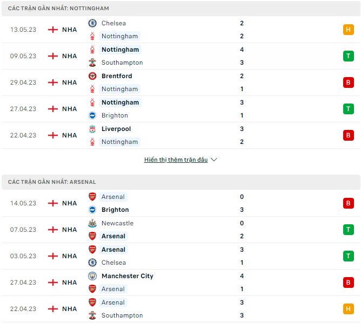
Task: Select the Arsenal vs Chelsea 03.05.23 match row
Action: 180,256
